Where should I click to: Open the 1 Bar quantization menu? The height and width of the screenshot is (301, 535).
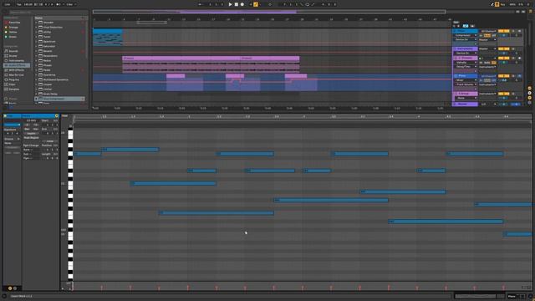point(70,4)
